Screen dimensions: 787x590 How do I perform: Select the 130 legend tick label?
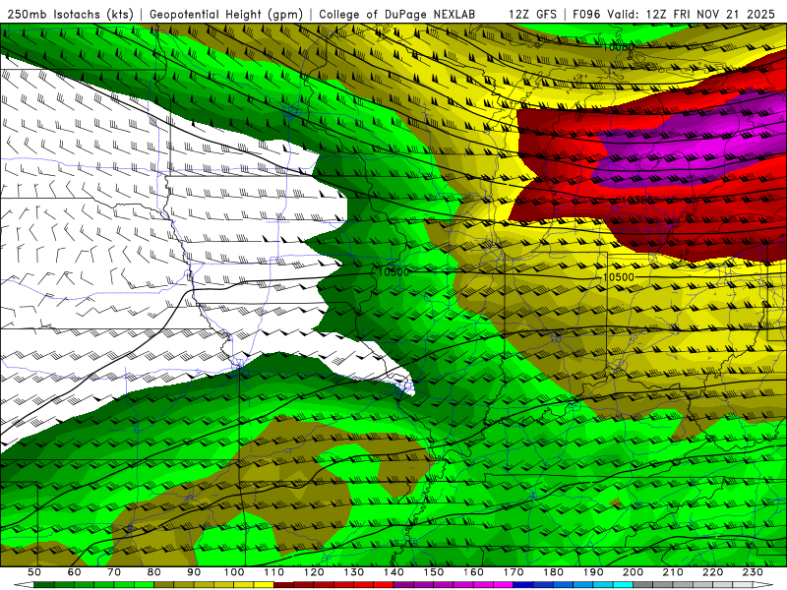354,572
